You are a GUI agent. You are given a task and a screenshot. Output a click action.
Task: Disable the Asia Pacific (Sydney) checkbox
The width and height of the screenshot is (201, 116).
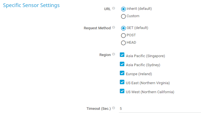122,64
